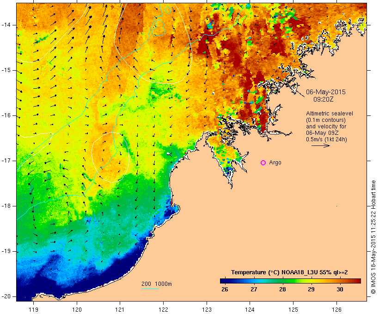
Task: Click the longitude axis label '122'
Action: [x=164, y=309]
